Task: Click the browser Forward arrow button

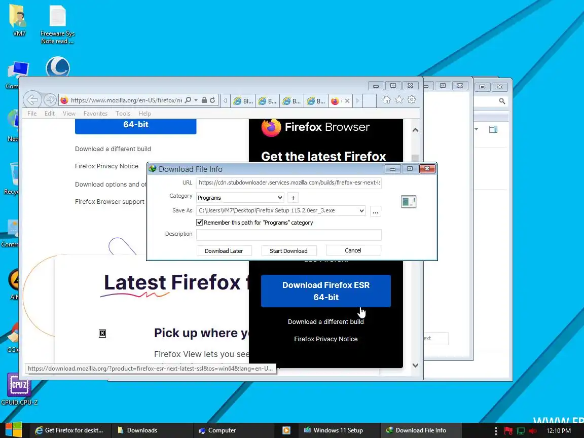Action: (x=50, y=100)
